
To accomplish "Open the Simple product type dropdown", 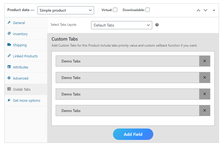I will coord(66,10).
